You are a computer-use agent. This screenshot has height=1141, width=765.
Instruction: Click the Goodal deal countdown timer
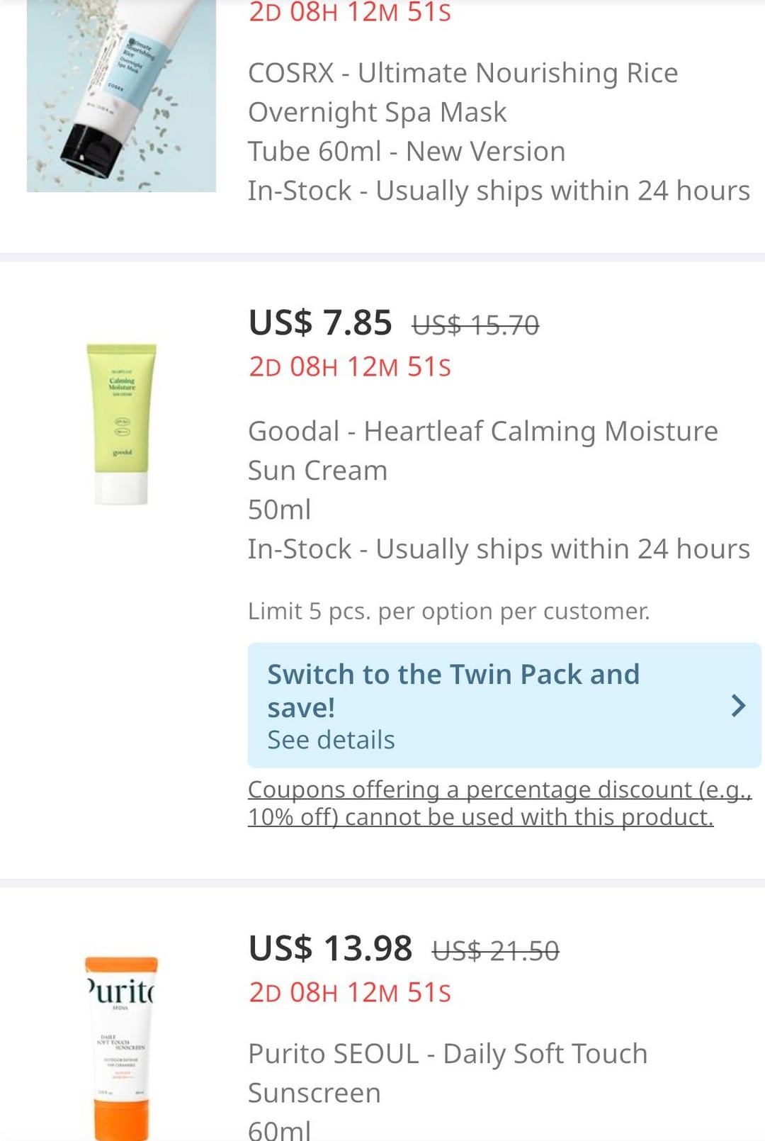coord(350,367)
